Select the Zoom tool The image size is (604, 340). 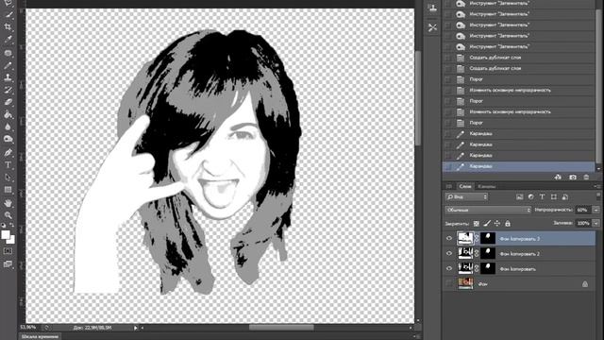point(8,215)
